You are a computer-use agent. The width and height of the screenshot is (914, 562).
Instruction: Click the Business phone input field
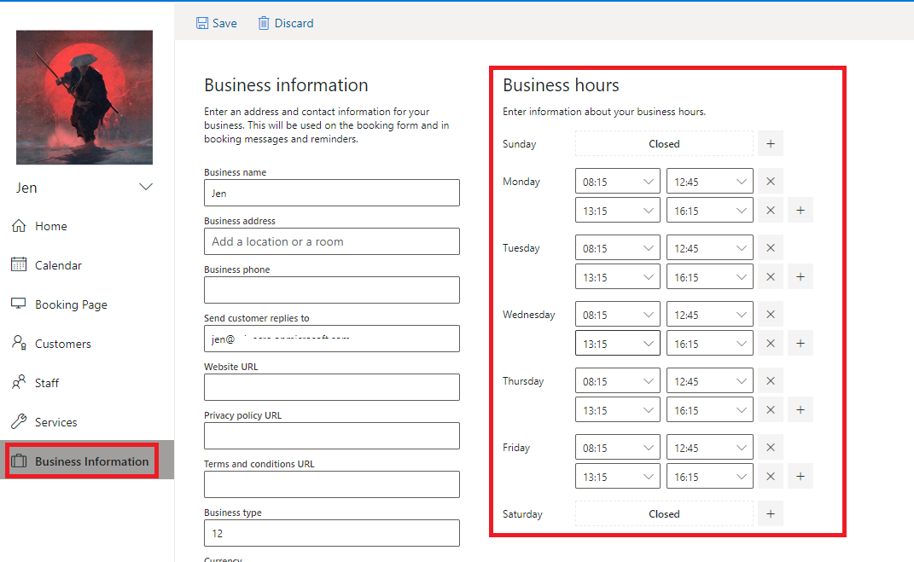pyautogui.click(x=332, y=290)
